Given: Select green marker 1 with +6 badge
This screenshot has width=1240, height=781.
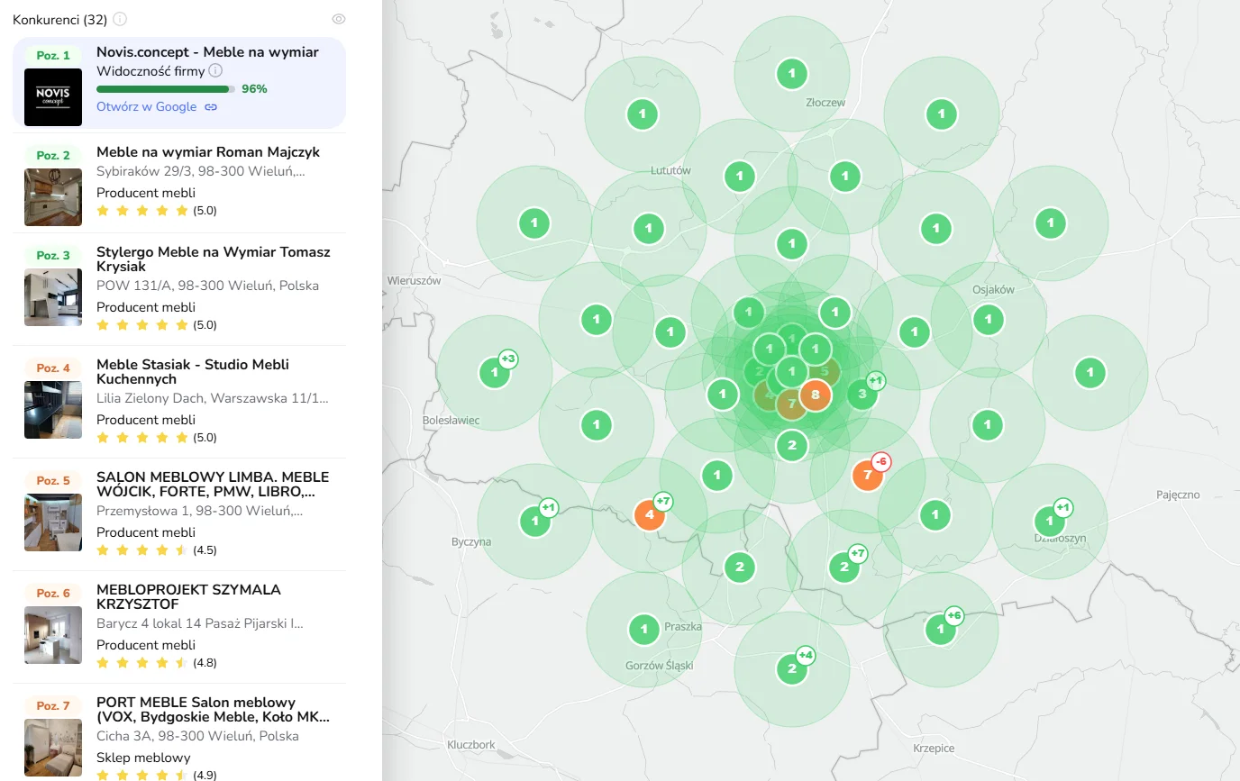Looking at the screenshot, I should pos(941,629).
